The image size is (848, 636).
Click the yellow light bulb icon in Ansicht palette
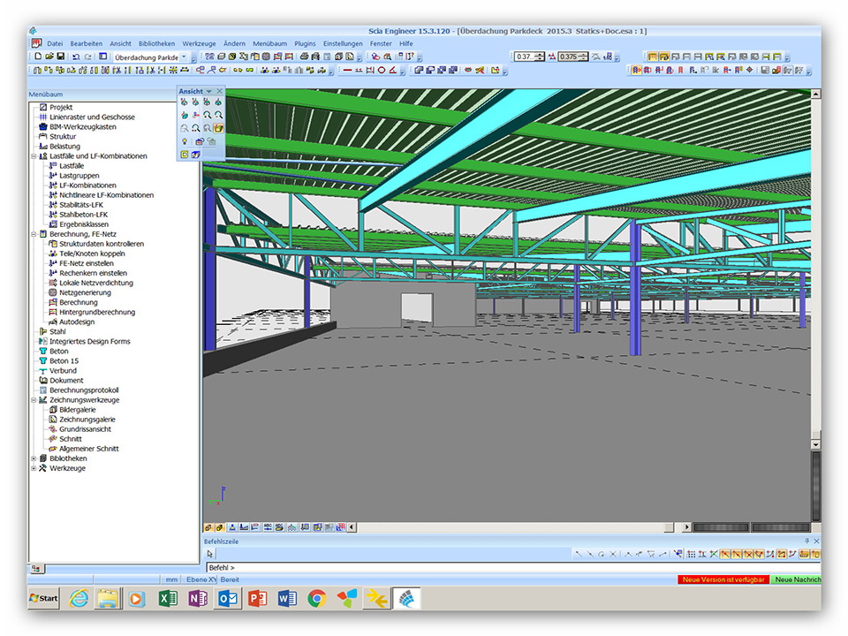point(185,141)
